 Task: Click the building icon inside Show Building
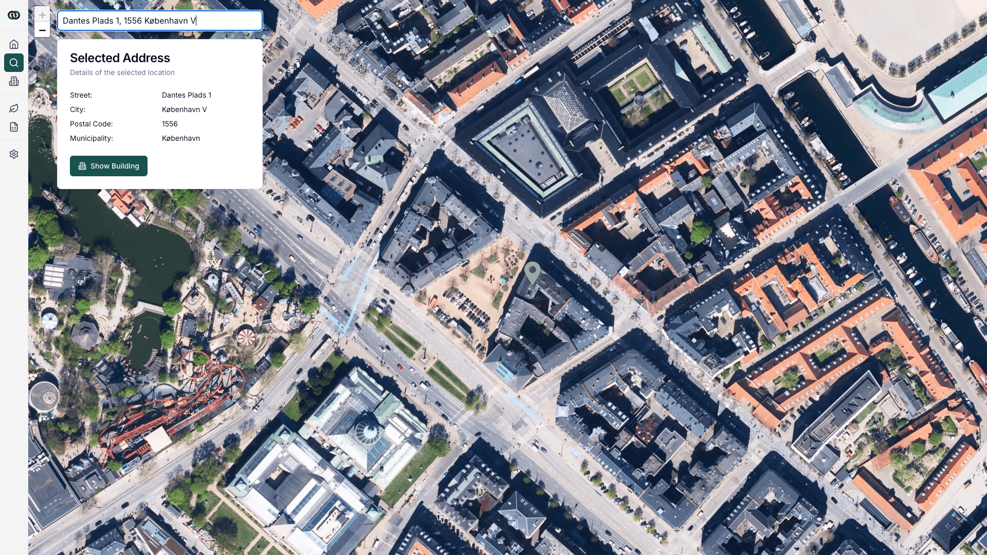point(82,166)
